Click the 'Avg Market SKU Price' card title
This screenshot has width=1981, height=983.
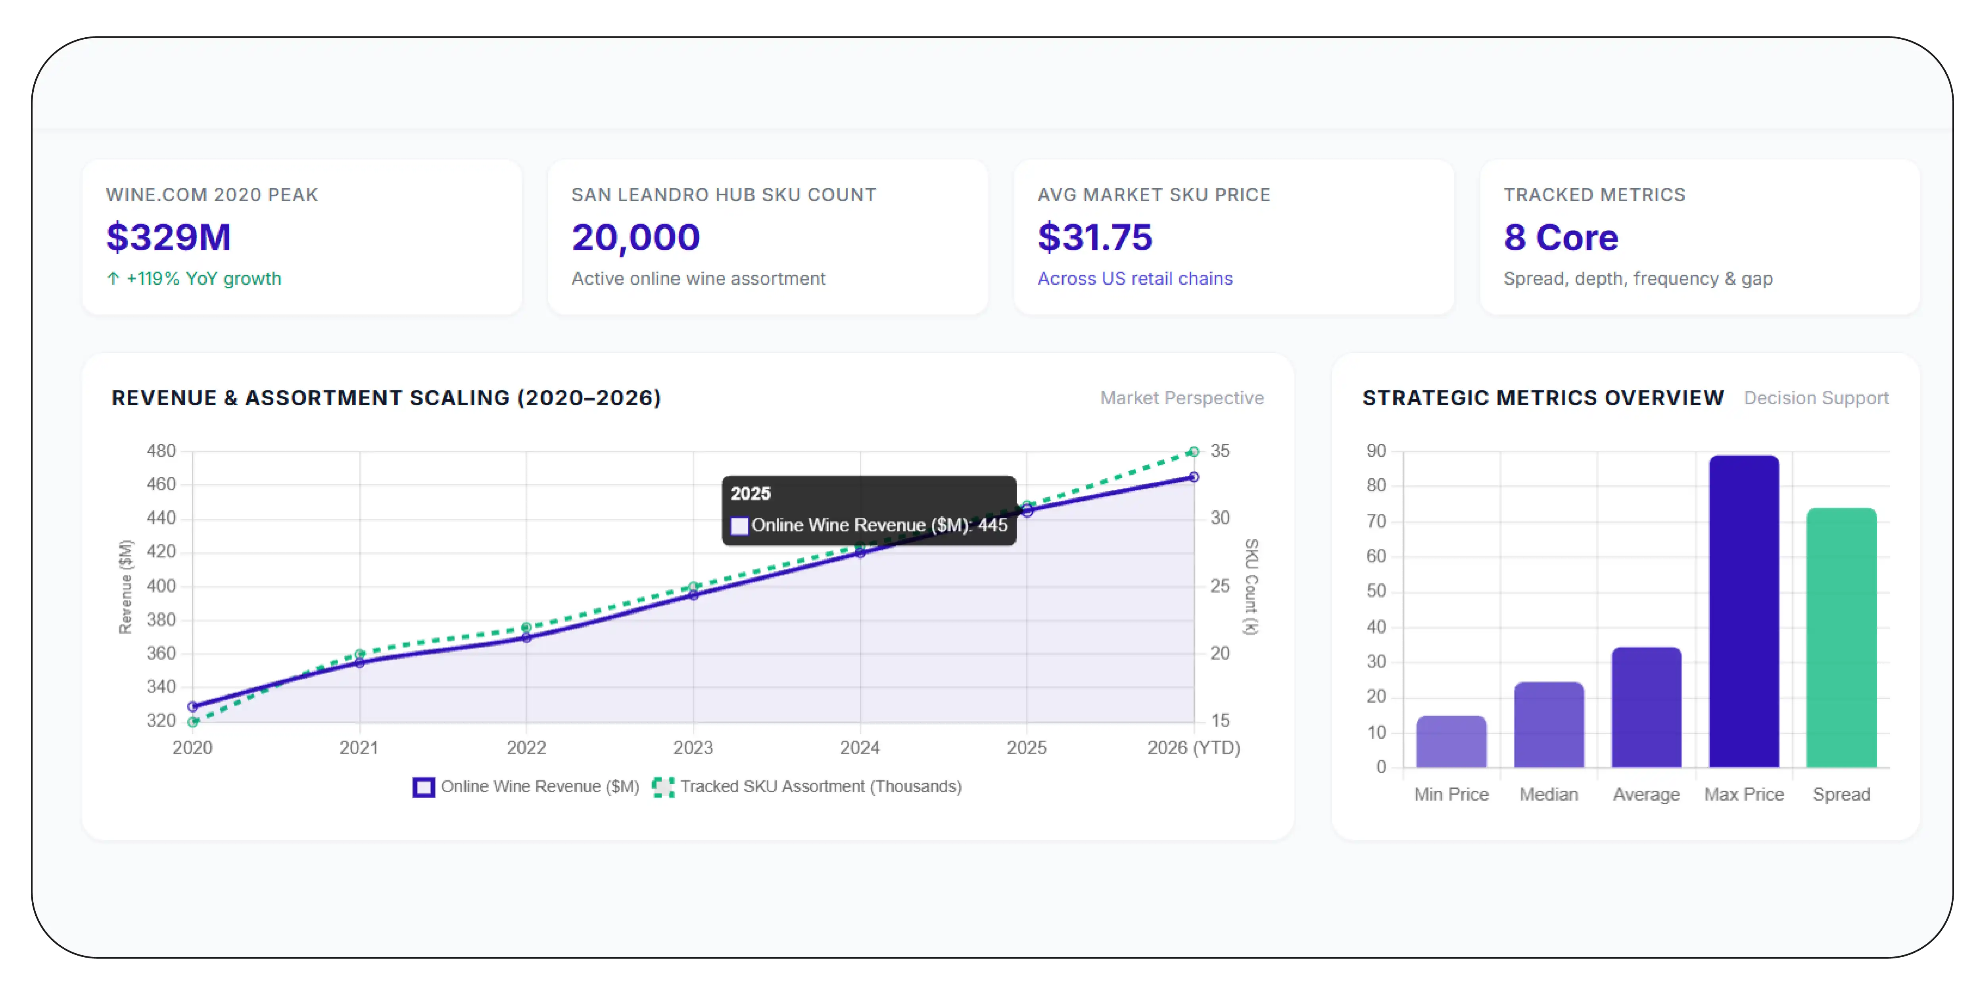tap(1154, 194)
